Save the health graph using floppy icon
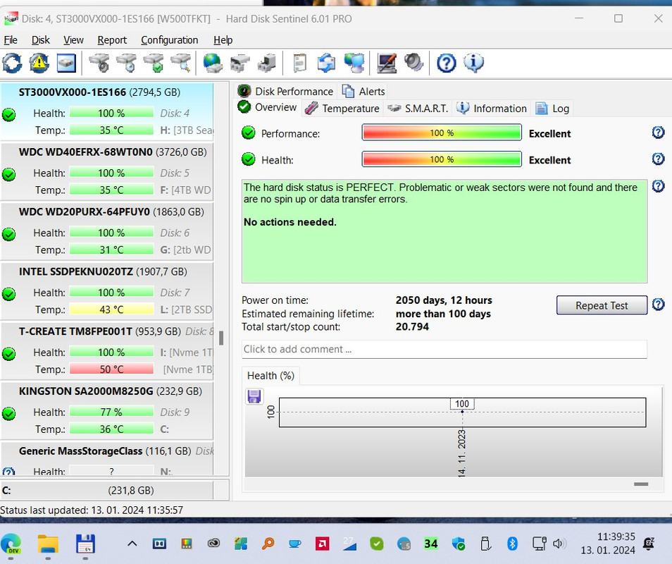Viewport: 672px width, 564px height. pyautogui.click(x=254, y=396)
